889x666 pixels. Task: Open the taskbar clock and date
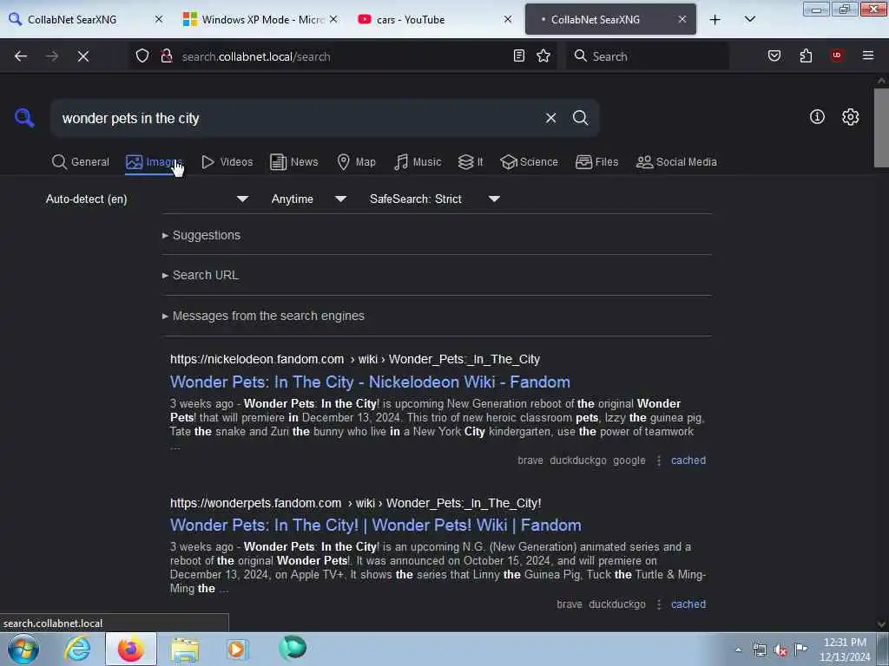[x=845, y=650]
